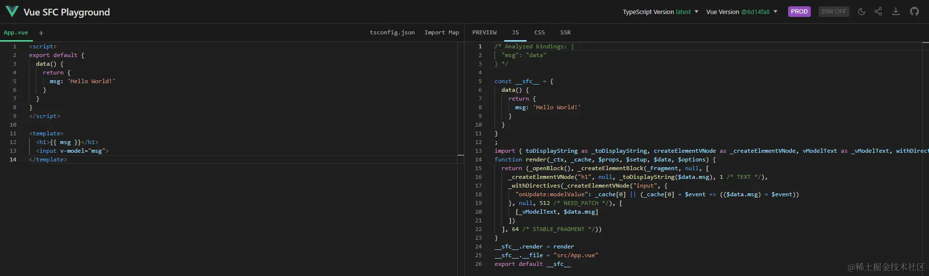Click the 'function render' line in output
Viewport: 929px width, 276px height.
click(605, 160)
